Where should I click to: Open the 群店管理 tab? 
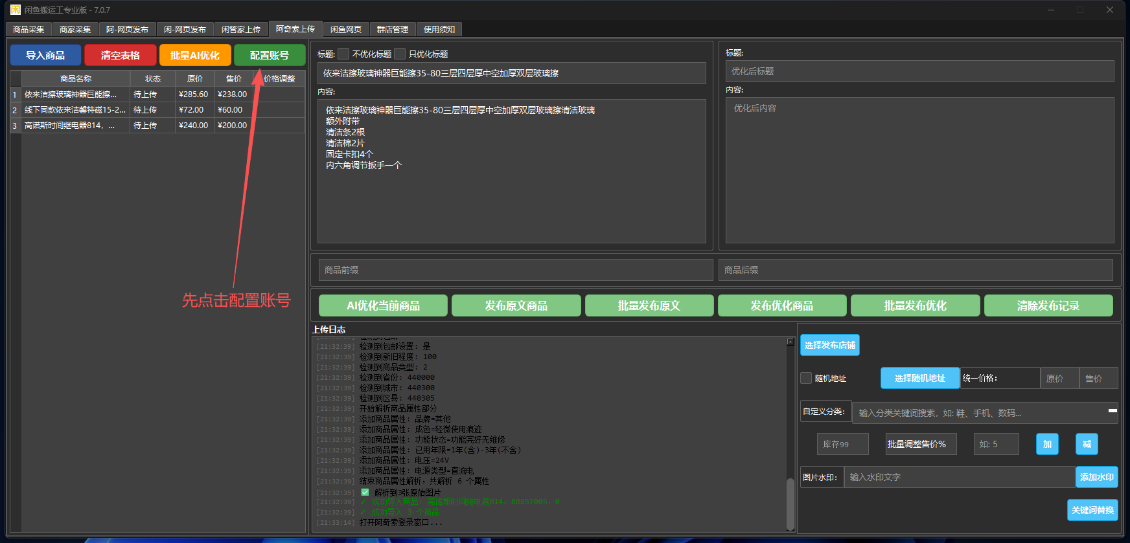pos(393,29)
